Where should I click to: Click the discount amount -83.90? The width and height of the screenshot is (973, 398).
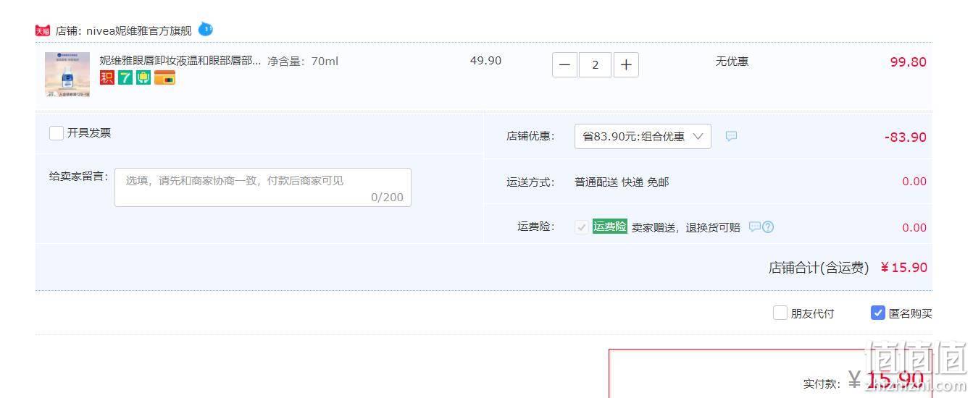906,137
